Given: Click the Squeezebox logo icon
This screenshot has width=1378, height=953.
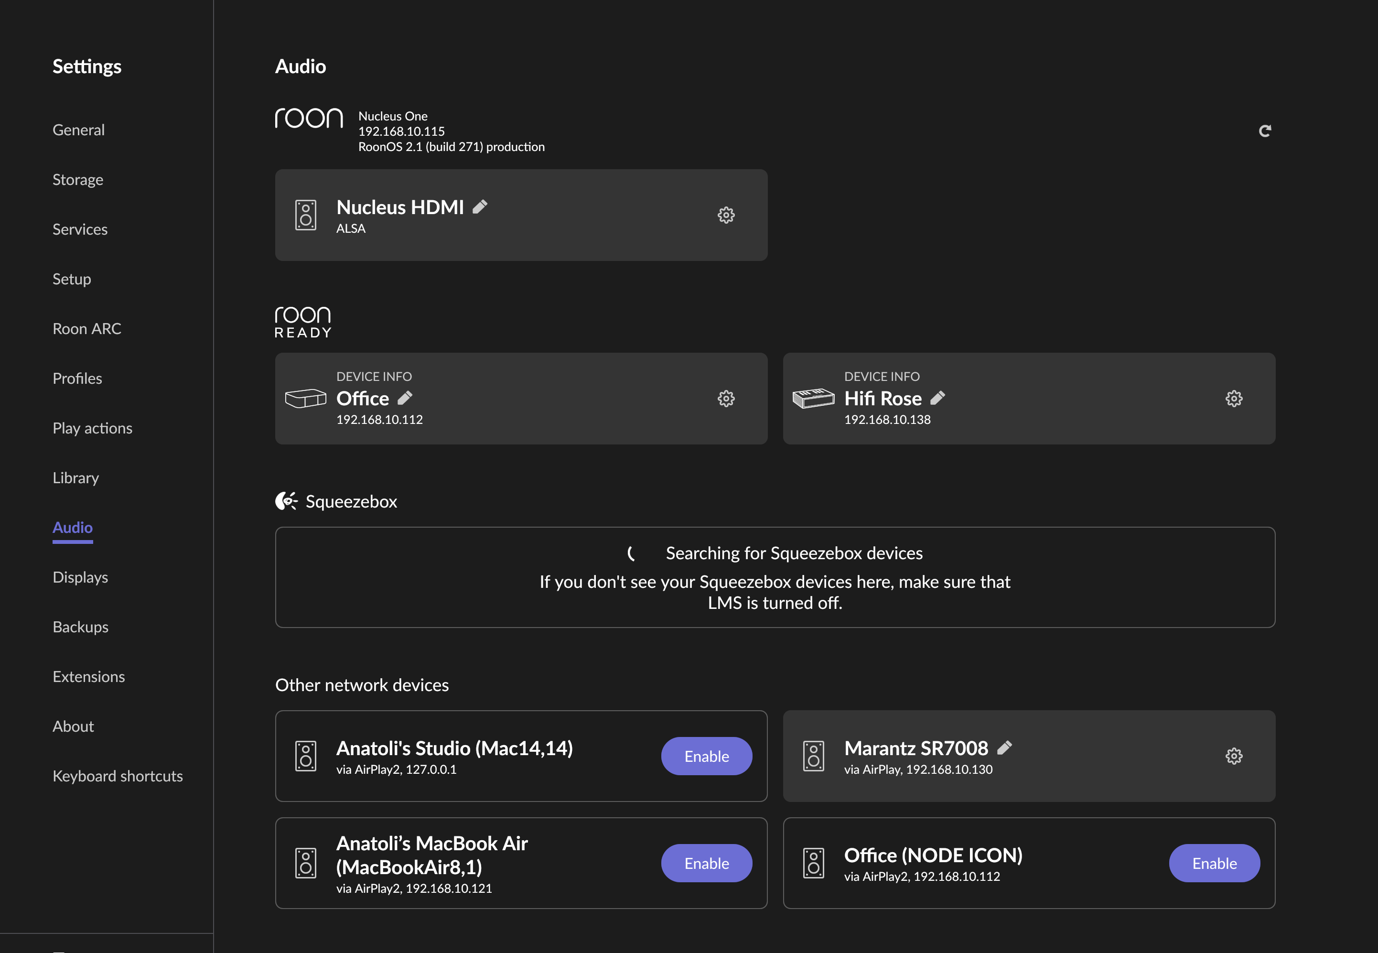Looking at the screenshot, I should (286, 501).
